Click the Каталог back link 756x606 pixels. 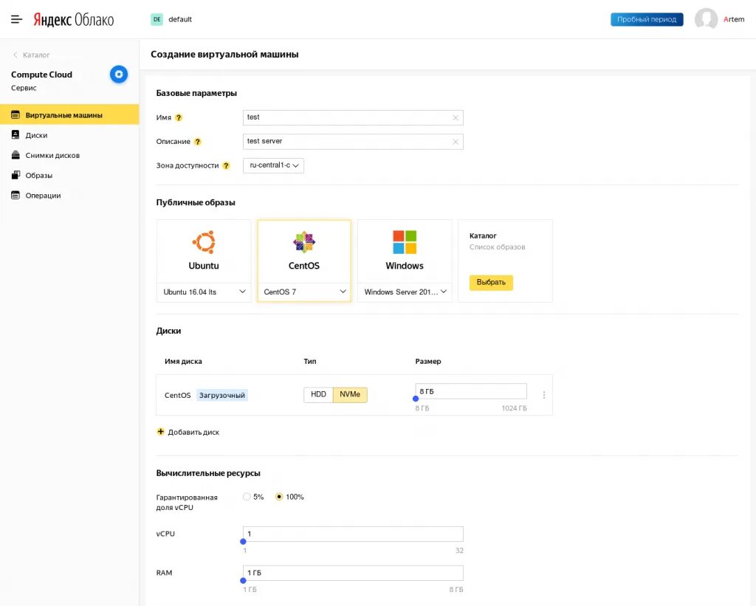(36, 55)
